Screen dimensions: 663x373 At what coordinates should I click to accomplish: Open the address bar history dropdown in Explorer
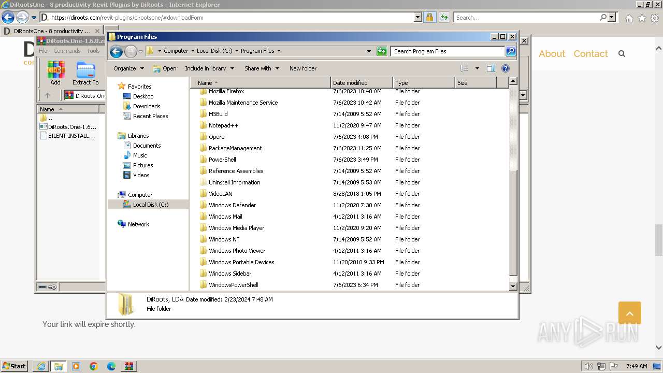point(369,51)
